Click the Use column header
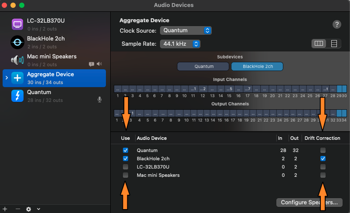 [x=126, y=138]
